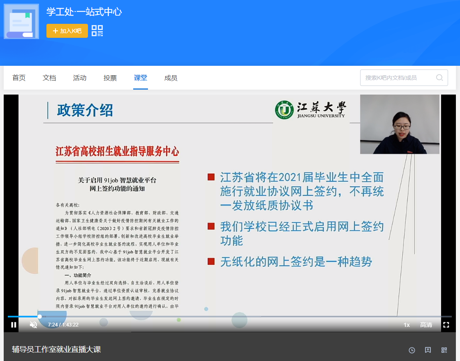460x361 pixels.
Task: Click the 加入K吧 button
Action: click(x=67, y=31)
